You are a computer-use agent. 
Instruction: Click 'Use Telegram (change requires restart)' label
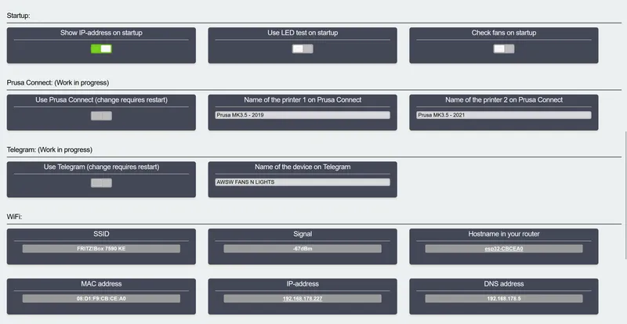pos(101,167)
